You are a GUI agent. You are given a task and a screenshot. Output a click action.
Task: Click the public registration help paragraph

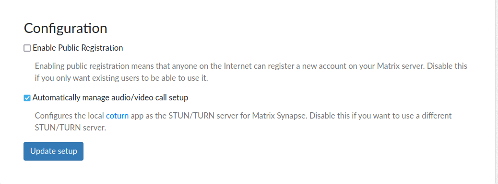pyautogui.click(x=251, y=72)
